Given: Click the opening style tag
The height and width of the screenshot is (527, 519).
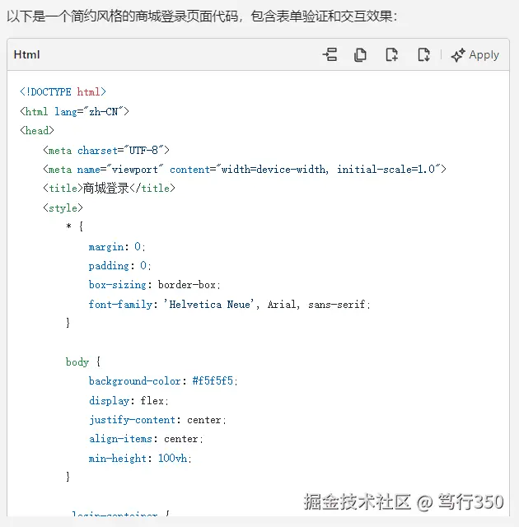Looking at the screenshot, I should [x=63, y=208].
